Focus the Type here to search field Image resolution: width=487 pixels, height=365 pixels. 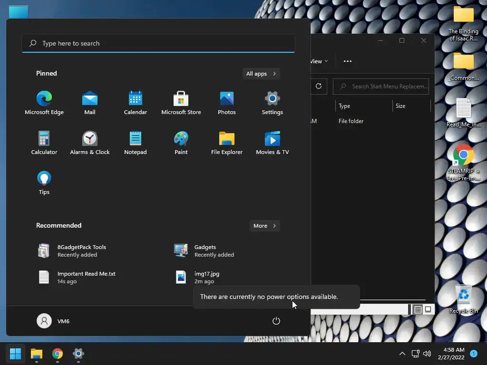tap(158, 43)
